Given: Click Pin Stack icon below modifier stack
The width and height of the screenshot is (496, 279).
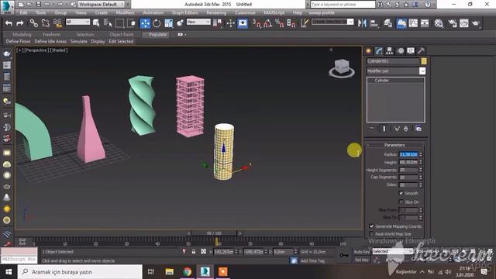Looking at the screenshot, I should (x=372, y=129).
